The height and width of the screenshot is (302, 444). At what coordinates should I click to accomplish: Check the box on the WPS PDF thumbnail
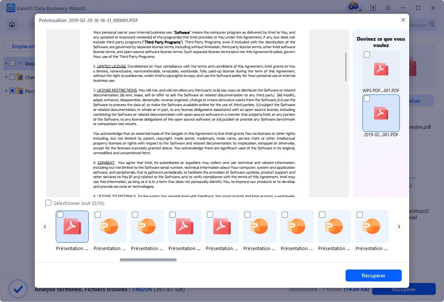coord(367,54)
